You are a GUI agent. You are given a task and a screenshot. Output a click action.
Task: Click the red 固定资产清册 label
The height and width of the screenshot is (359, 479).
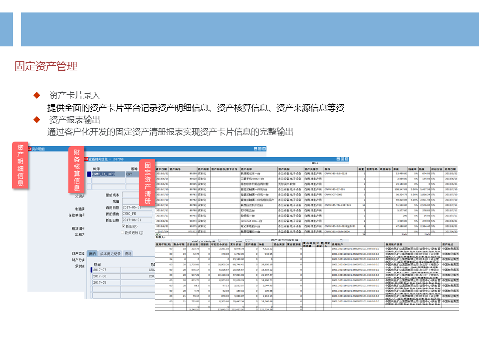point(147,182)
